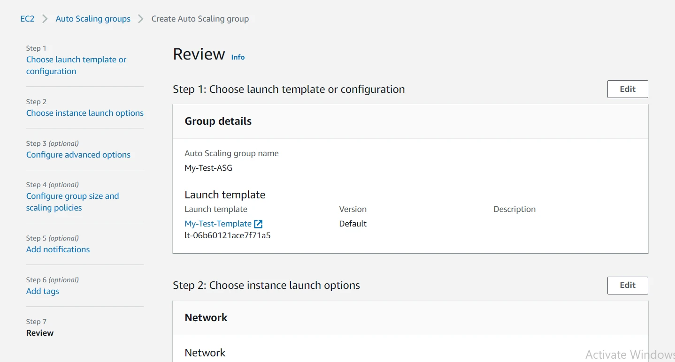Click the Info icon beside the Review heading

click(238, 57)
